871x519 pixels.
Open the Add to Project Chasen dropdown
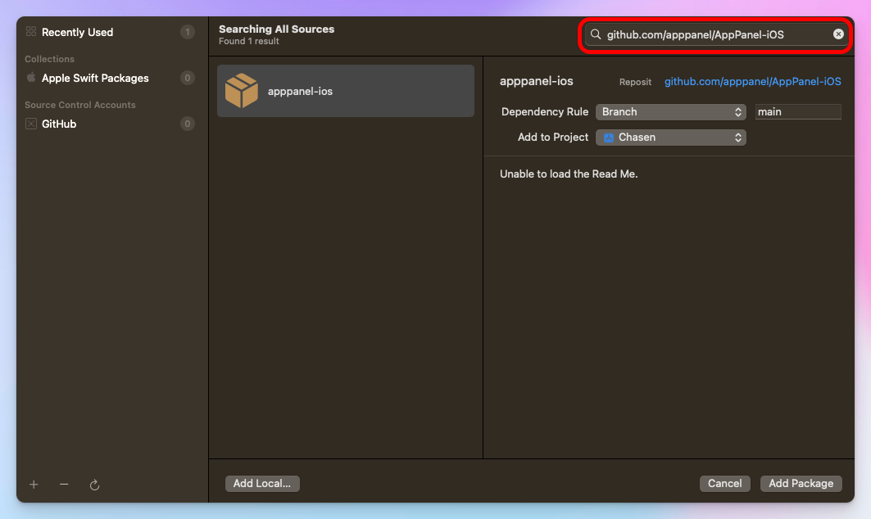click(670, 138)
